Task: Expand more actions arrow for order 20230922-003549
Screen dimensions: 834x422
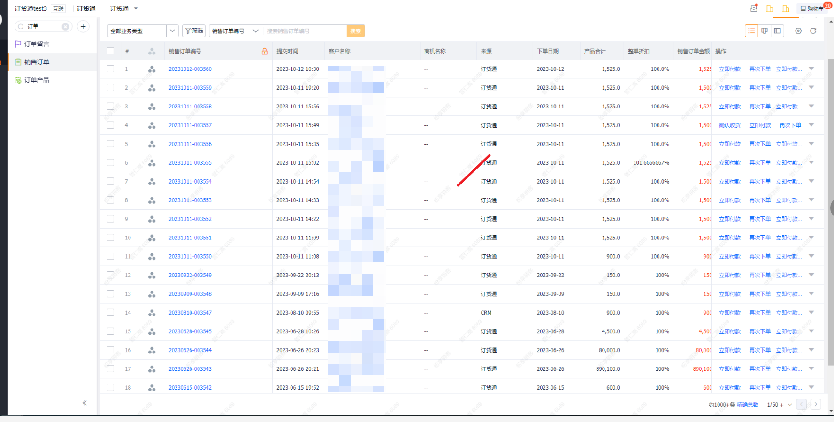Action: pos(811,275)
